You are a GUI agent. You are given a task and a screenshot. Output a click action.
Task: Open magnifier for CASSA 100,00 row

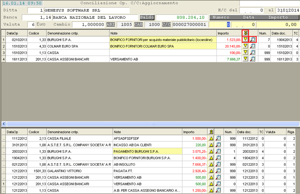point(253,53)
